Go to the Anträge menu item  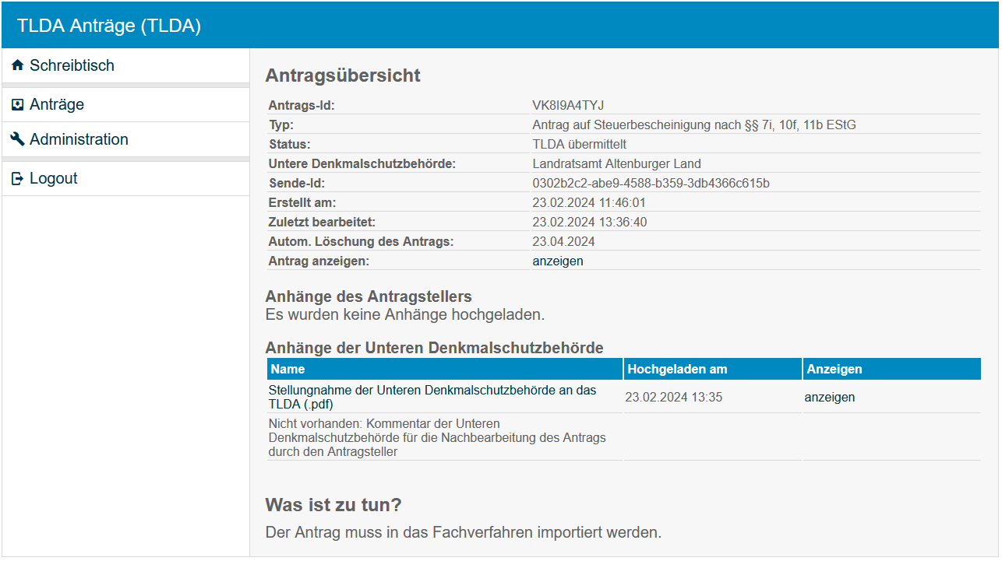point(57,105)
